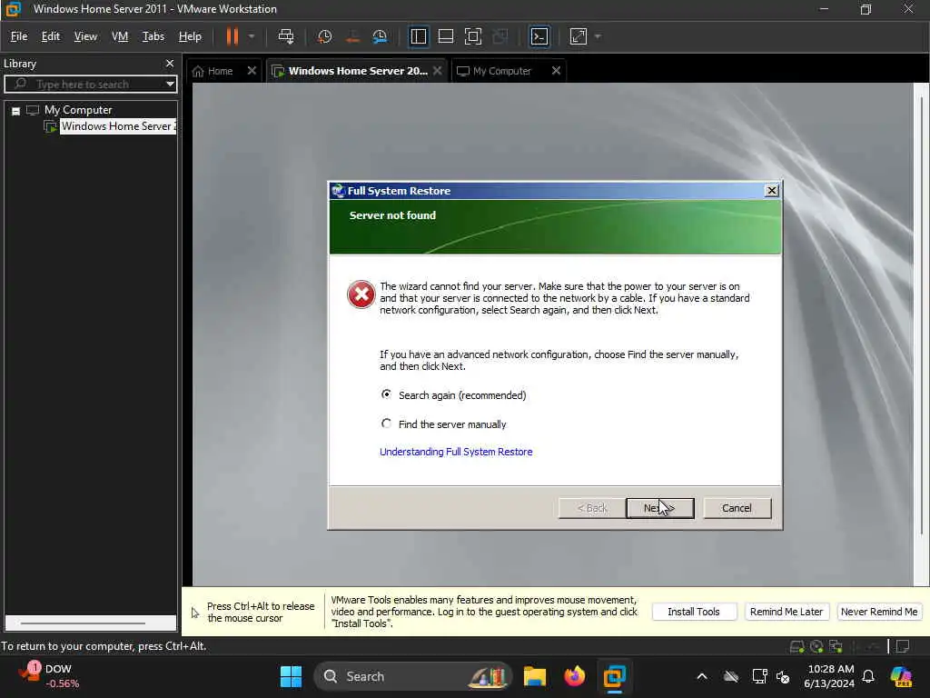Screen dimensions: 930x698
Task: Show hidden system tray icons
Action: 702,676
